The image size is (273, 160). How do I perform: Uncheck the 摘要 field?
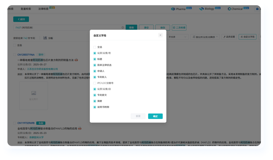click(x=95, y=101)
